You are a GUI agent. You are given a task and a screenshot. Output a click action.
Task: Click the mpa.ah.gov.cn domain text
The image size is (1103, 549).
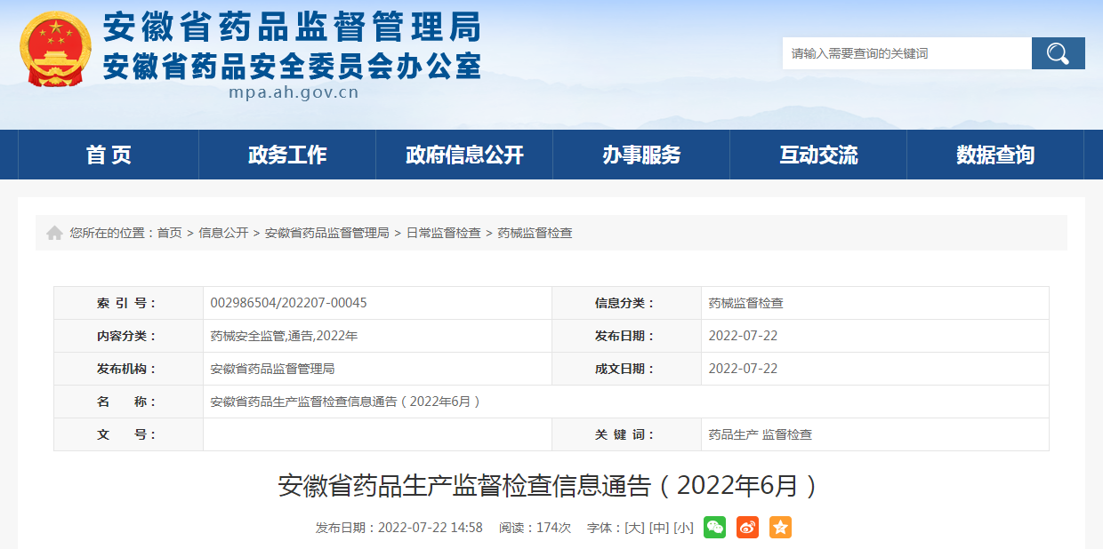[x=294, y=92]
